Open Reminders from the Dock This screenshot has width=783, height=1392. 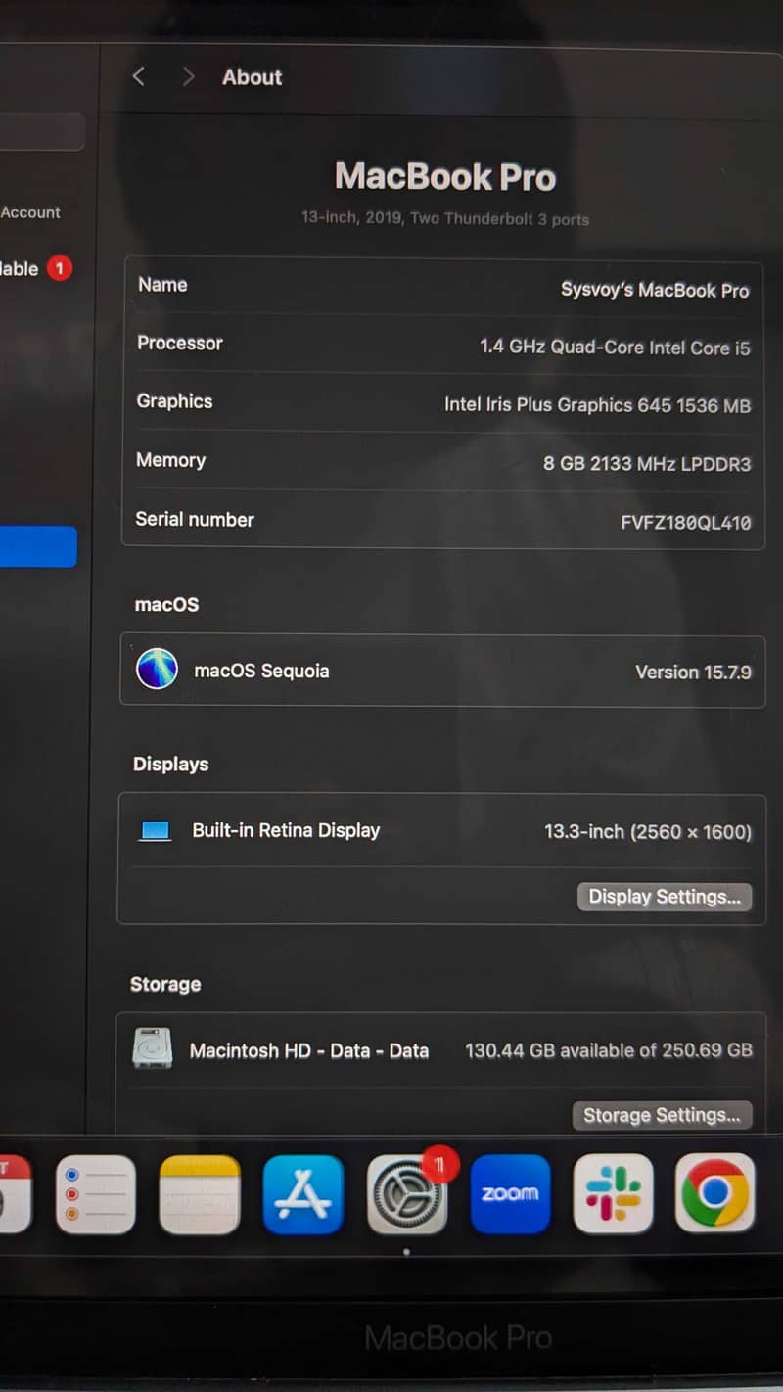(x=95, y=1193)
